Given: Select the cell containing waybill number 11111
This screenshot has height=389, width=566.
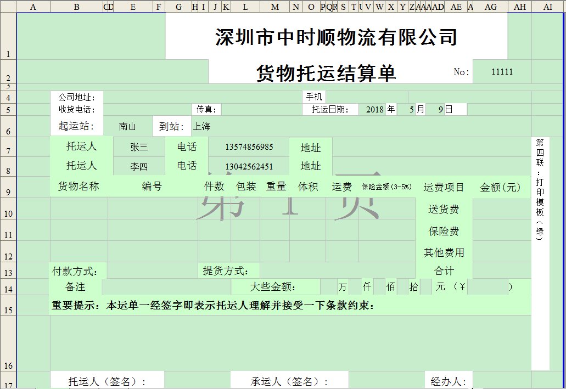Looking at the screenshot, I should [501, 72].
